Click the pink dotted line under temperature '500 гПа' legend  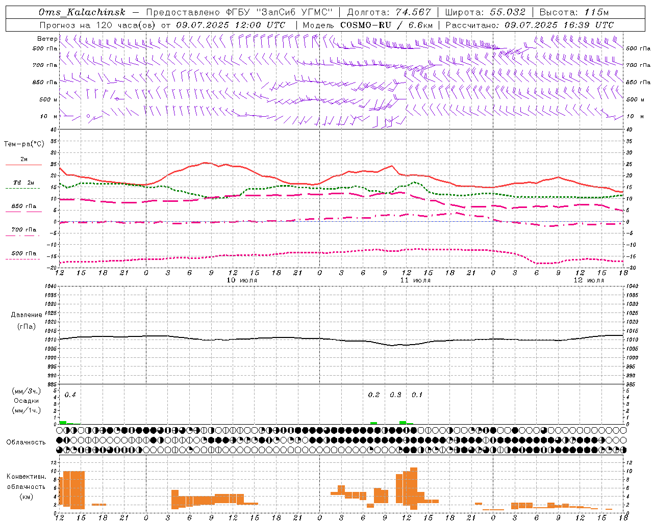pyautogui.click(x=22, y=259)
